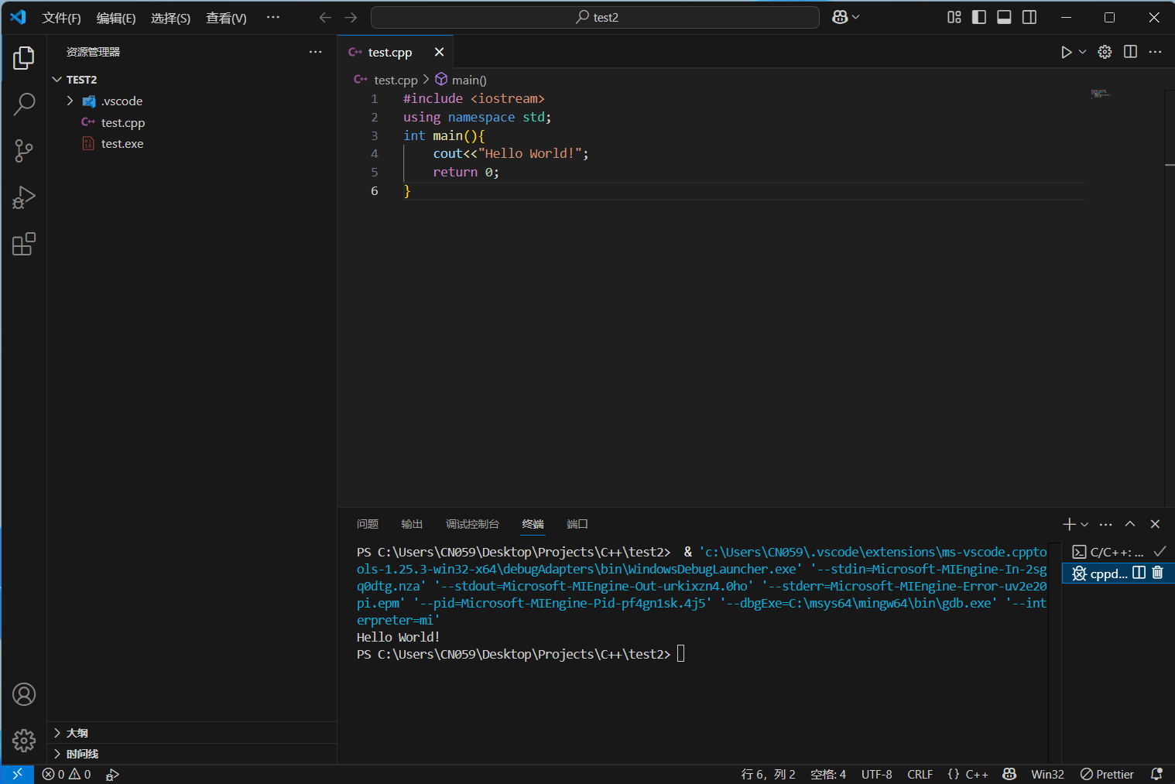1175x784 pixels.
Task: Click the UTF-8 encoding status item
Action: click(876, 774)
